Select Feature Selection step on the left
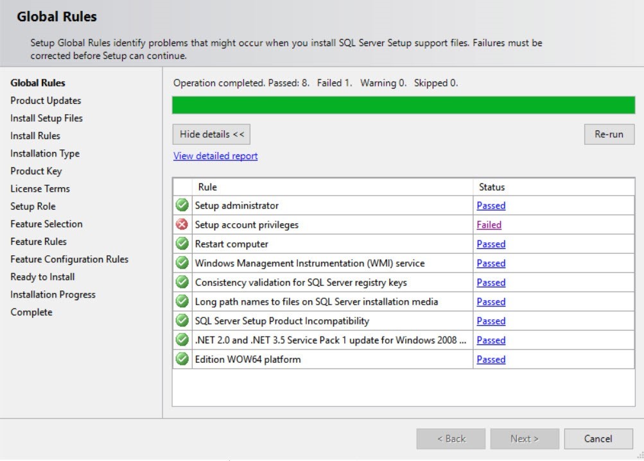 click(46, 224)
